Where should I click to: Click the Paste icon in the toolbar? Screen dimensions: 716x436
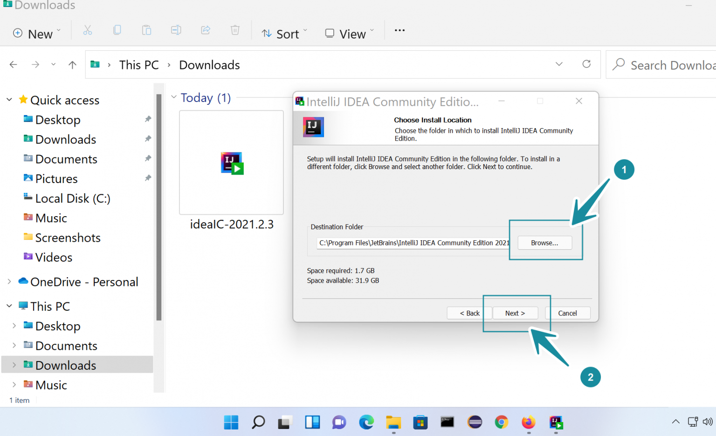146,30
